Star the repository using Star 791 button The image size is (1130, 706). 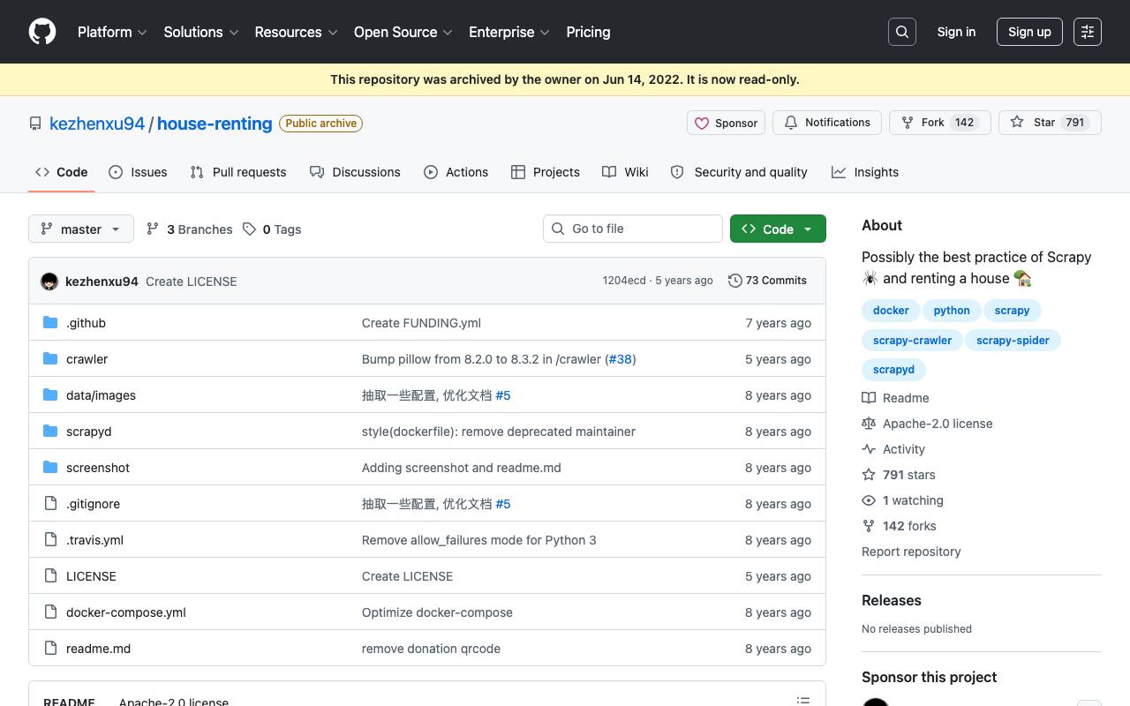(x=1050, y=123)
